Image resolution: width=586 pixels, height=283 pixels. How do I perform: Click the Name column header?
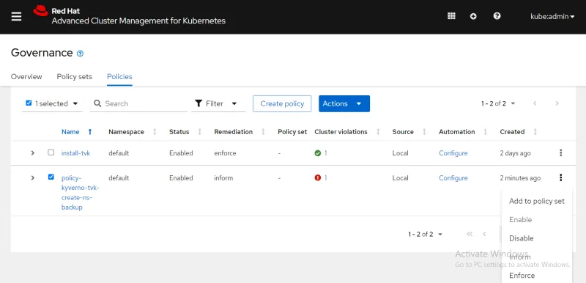(70, 131)
